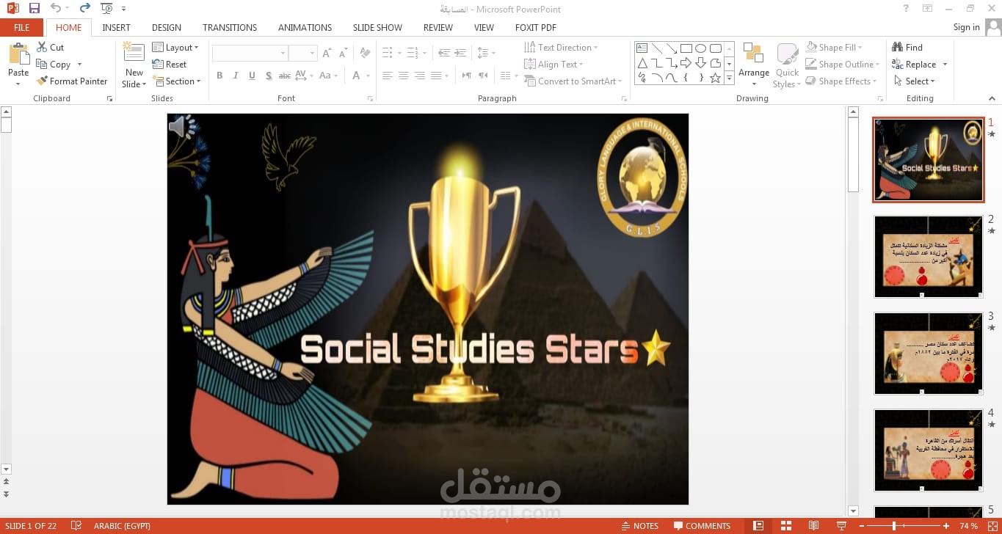Open the font size combo box
Image resolution: width=1002 pixels, height=534 pixels.
pos(302,53)
